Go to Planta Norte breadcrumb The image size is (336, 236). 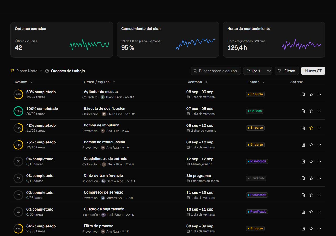[27, 71]
